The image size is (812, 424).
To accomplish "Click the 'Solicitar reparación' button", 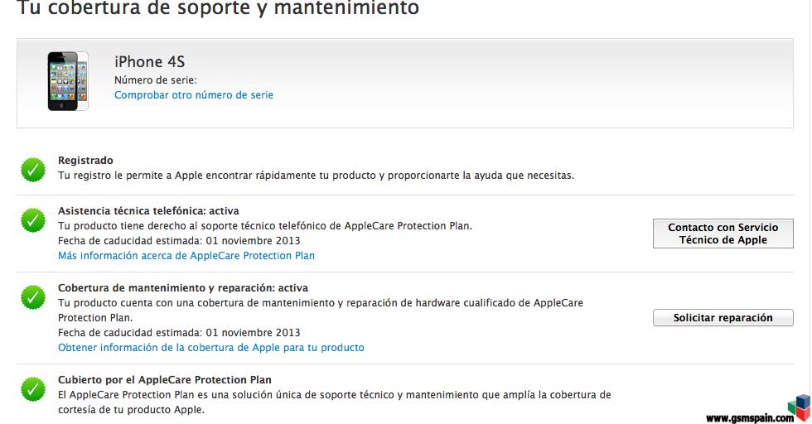I will tap(723, 318).
